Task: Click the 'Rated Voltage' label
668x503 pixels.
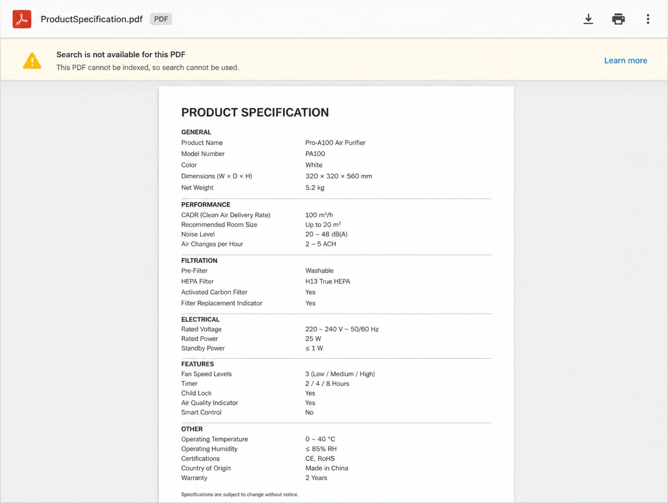Action: 201,329
